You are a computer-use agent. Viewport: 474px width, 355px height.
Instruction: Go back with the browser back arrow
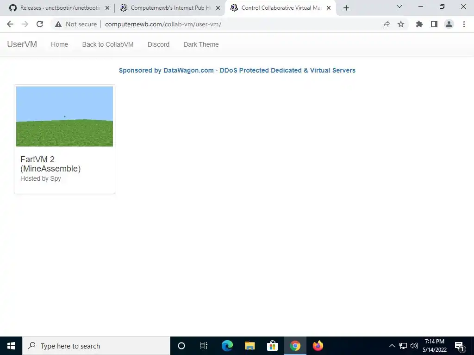[x=10, y=24]
